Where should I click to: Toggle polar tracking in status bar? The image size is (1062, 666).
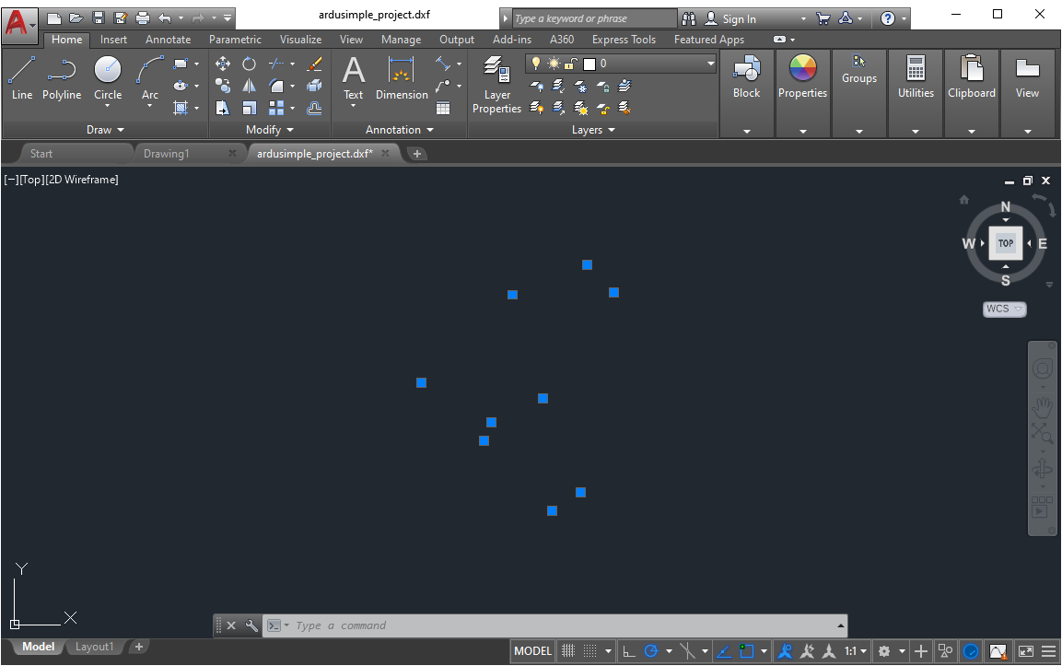pyautogui.click(x=652, y=651)
